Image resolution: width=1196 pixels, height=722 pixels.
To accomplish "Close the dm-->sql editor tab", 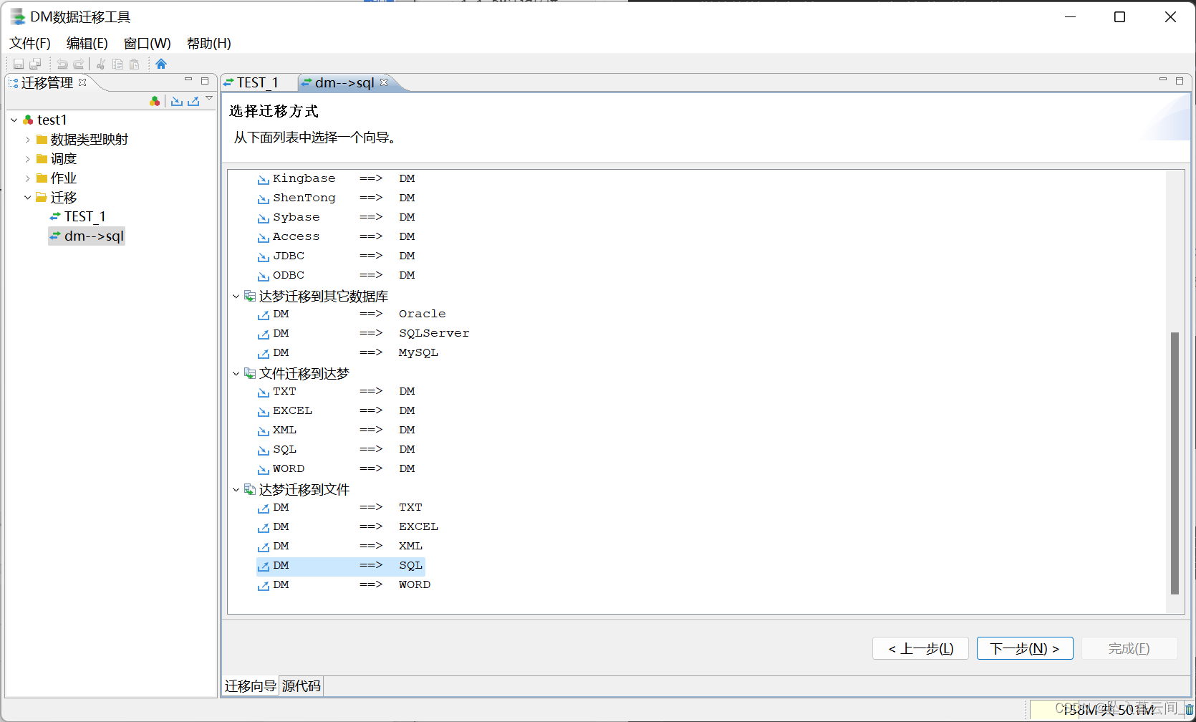I will click(384, 82).
